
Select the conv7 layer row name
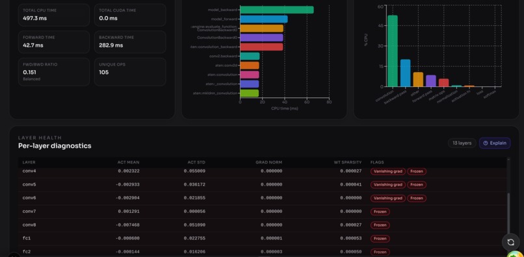(29, 212)
